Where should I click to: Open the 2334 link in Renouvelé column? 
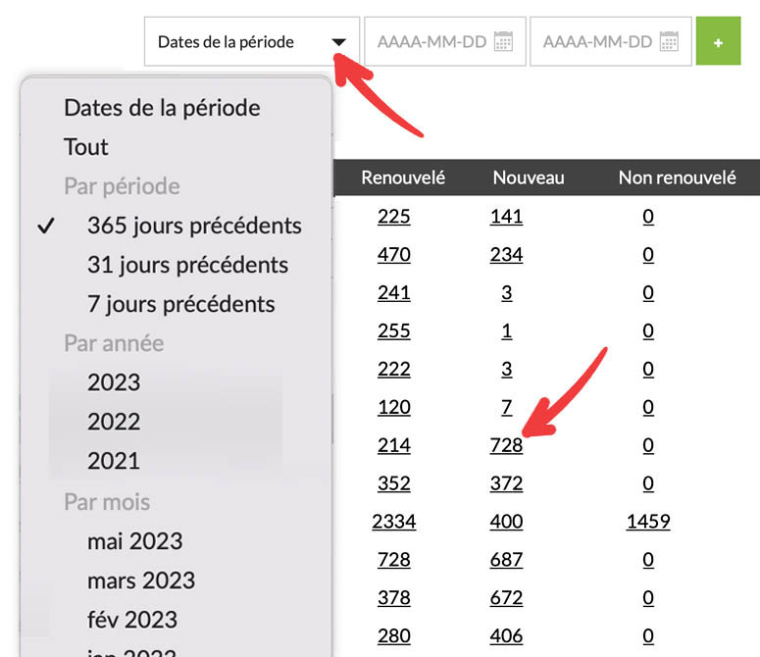[393, 522]
